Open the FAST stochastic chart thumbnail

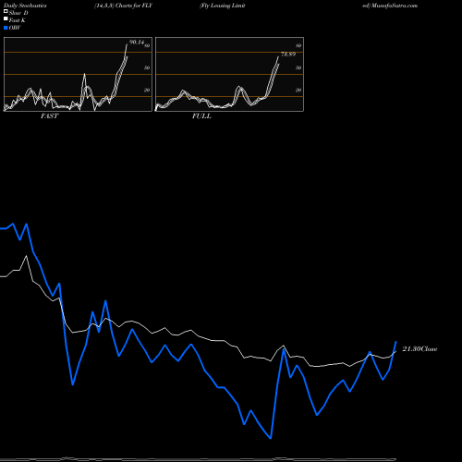tap(78, 74)
